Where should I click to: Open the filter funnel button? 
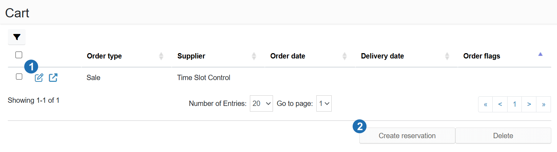pos(17,37)
